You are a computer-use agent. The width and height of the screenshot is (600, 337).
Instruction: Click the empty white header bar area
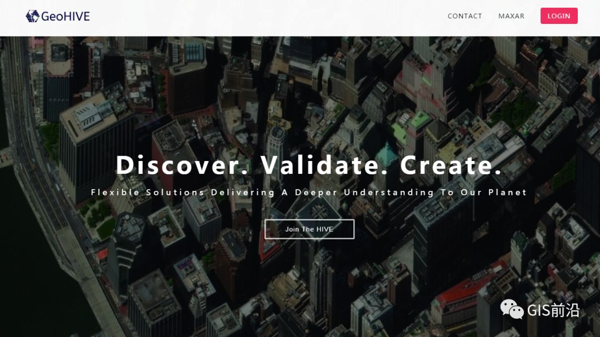268,18
